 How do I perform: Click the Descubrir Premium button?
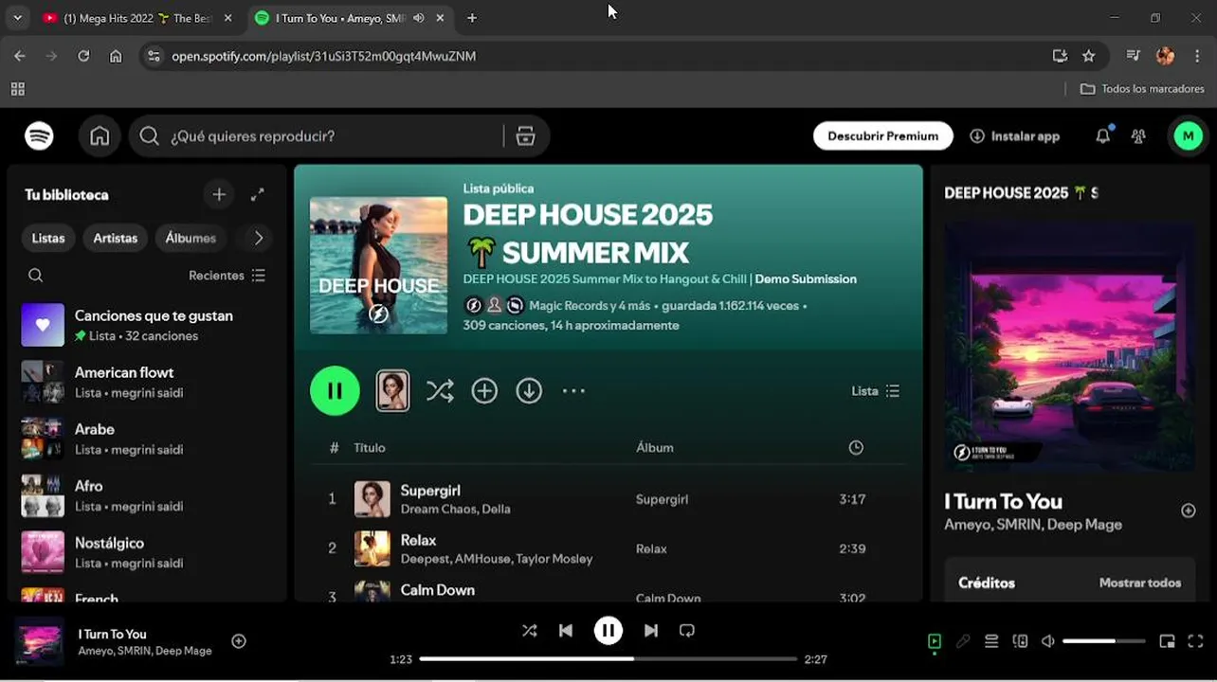(x=882, y=136)
